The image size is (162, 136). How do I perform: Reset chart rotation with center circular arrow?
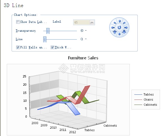pos(119,27)
